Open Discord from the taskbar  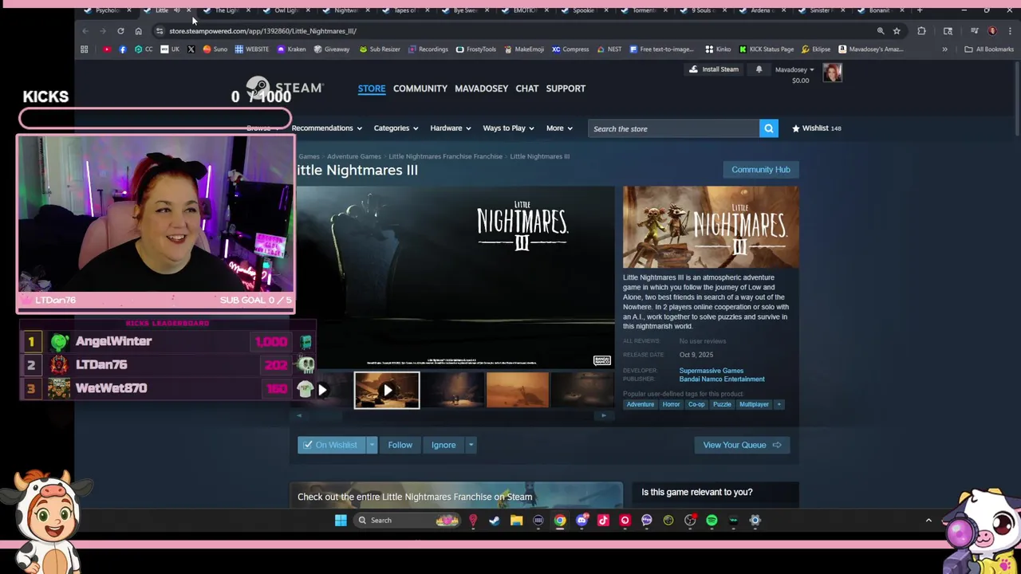pos(581,521)
